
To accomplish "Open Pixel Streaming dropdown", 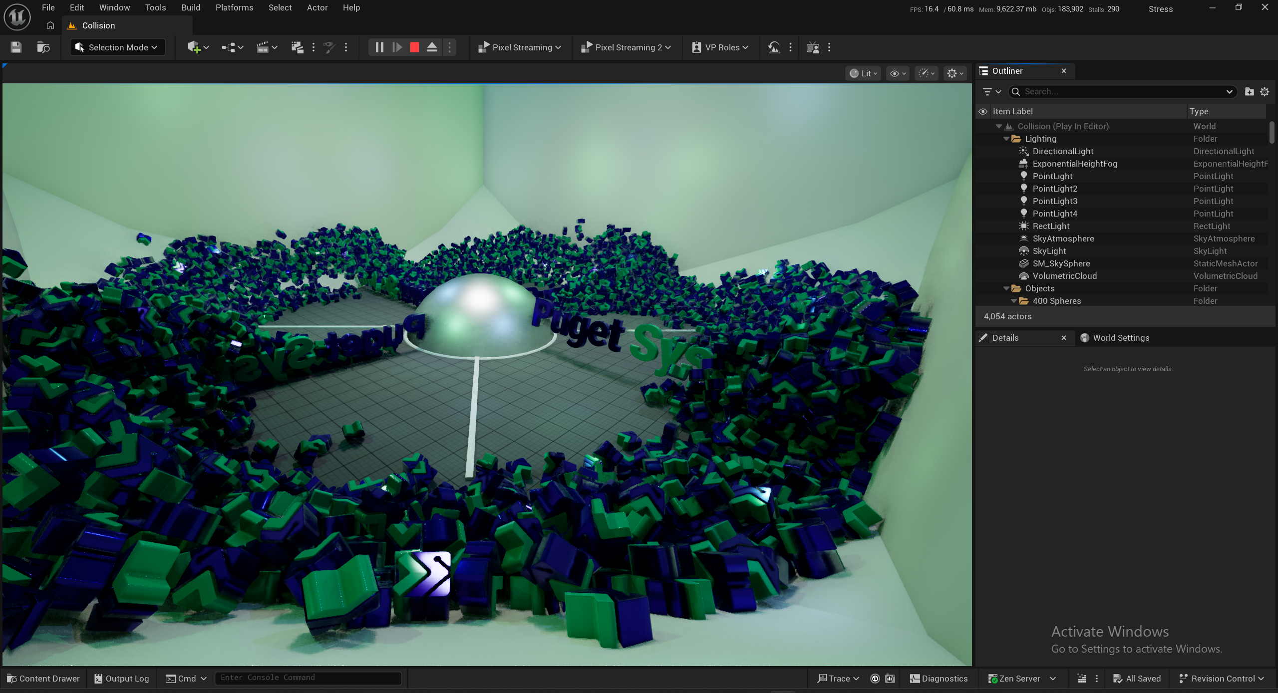I will (x=520, y=47).
